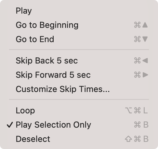Uncheck Play Selection Only
Screen dimensions: 158x149
point(79,125)
